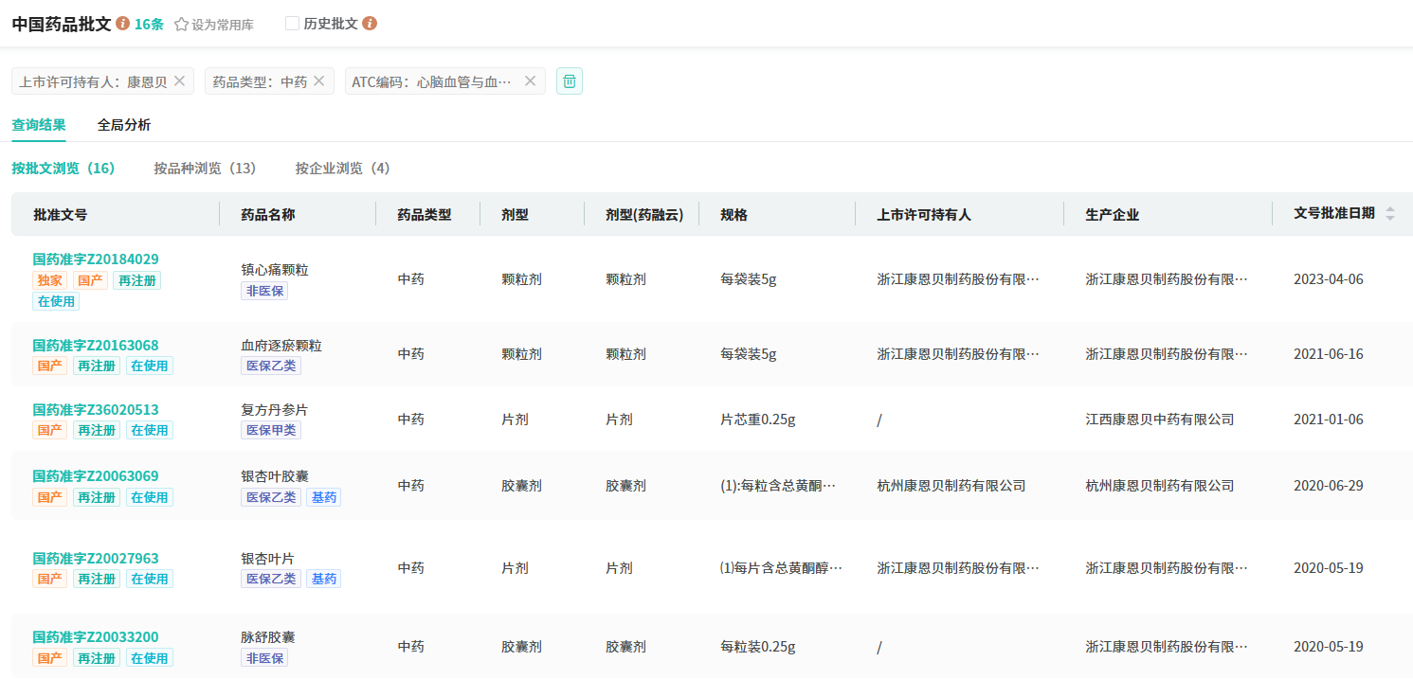
Task: Select the 查询结果 tab
Action: tap(39, 125)
